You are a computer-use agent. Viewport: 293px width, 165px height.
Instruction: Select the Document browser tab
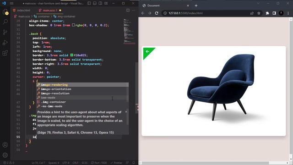point(165,5)
